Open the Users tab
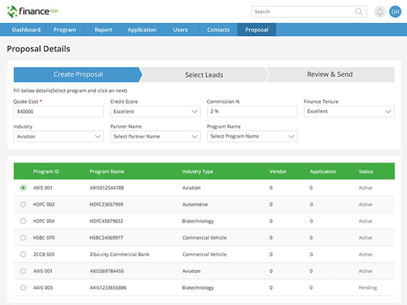 (180, 30)
